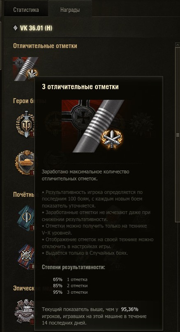Click the 95% 3 отметки row
Screen dimensions: 180x332
coord(70,293)
